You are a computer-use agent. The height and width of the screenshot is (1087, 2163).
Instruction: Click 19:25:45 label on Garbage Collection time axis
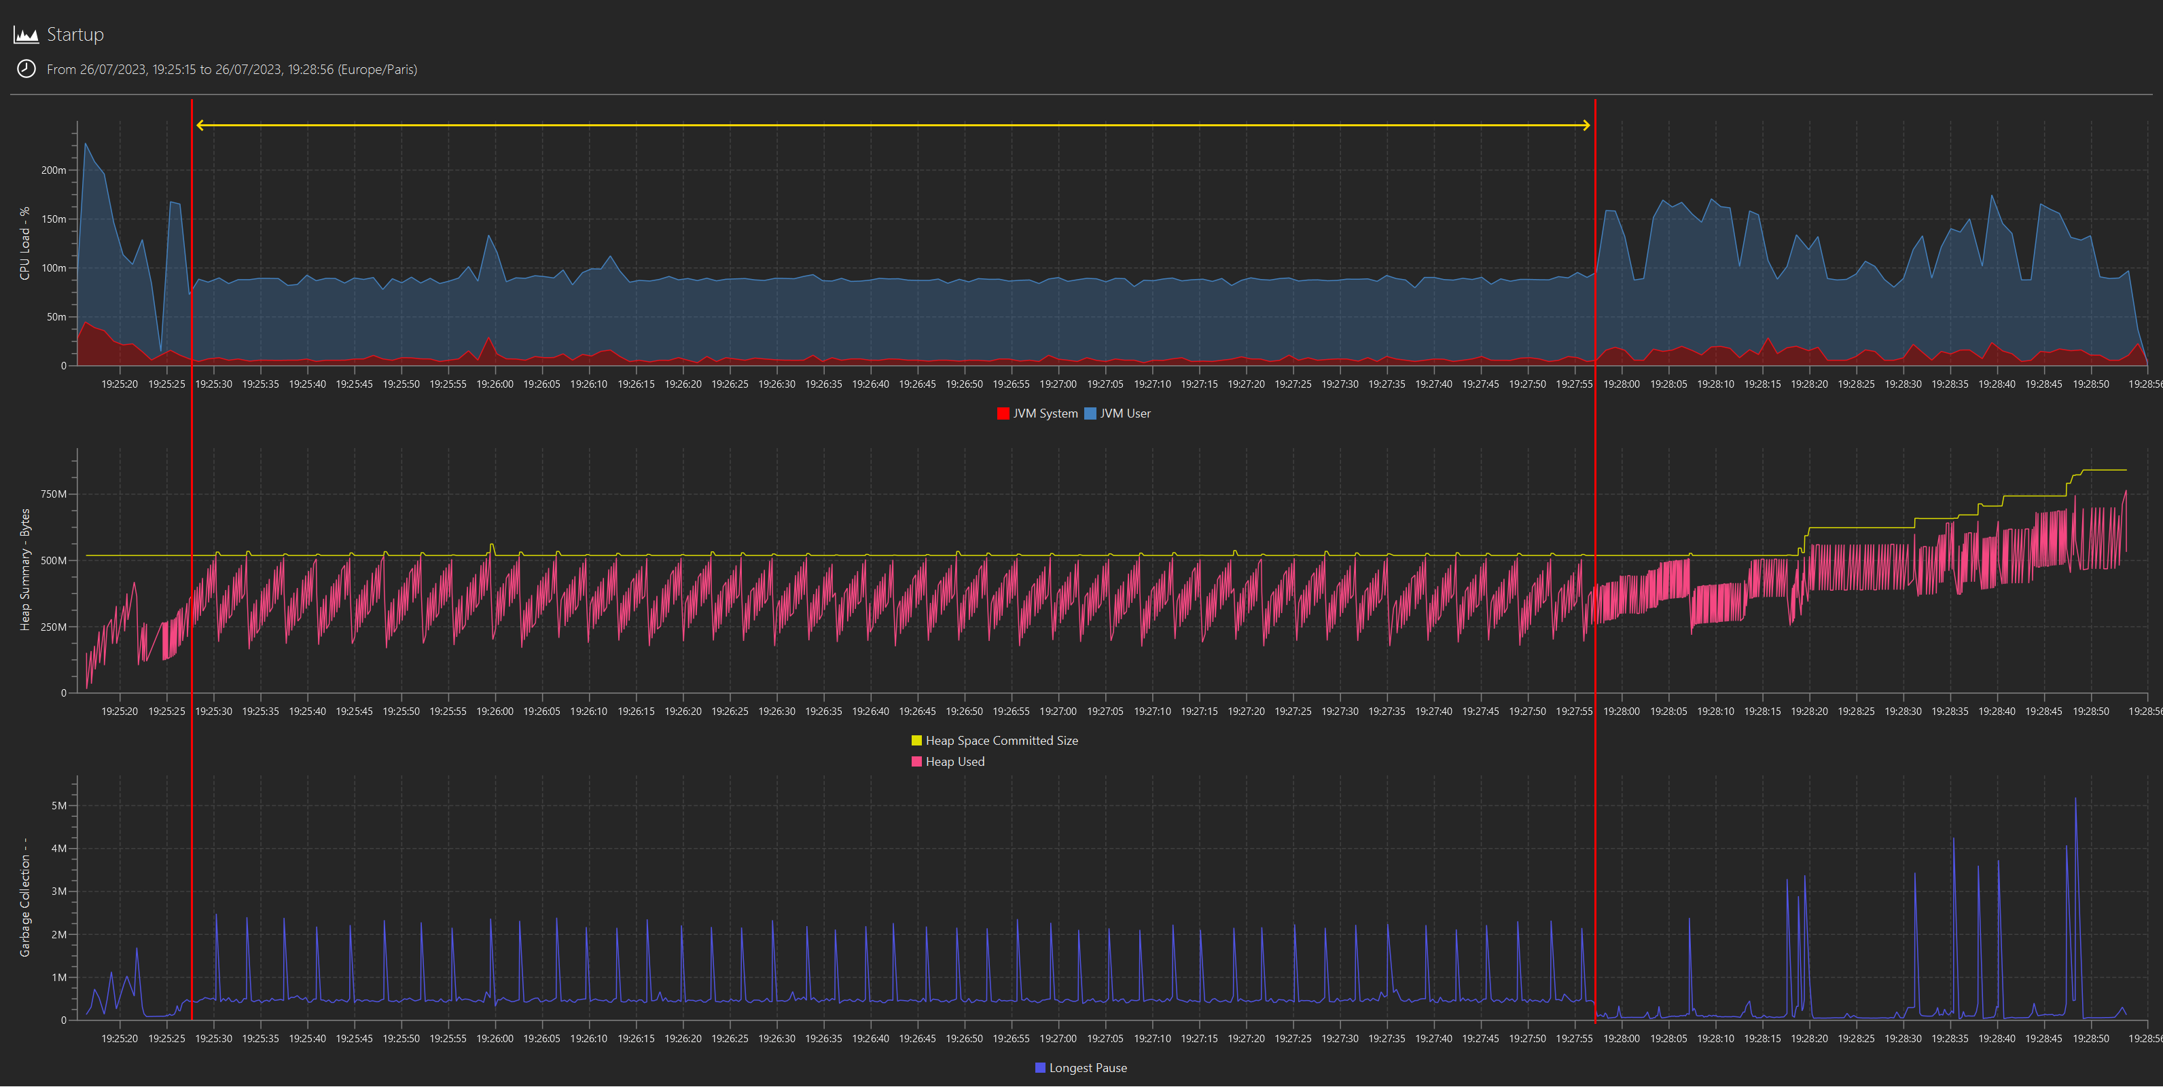click(x=355, y=1038)
